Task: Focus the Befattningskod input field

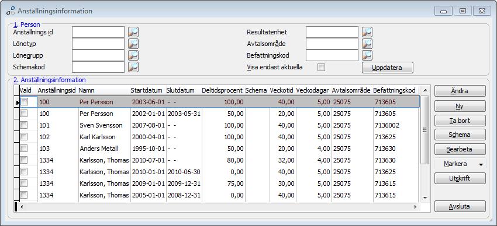Action: 332,55
